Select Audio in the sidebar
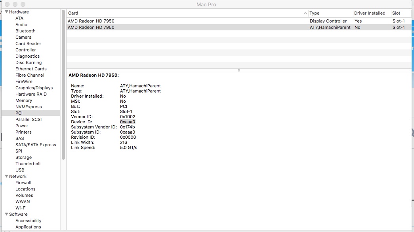Image resolution: width=414 pixels, height=232 pixels. 21,25
